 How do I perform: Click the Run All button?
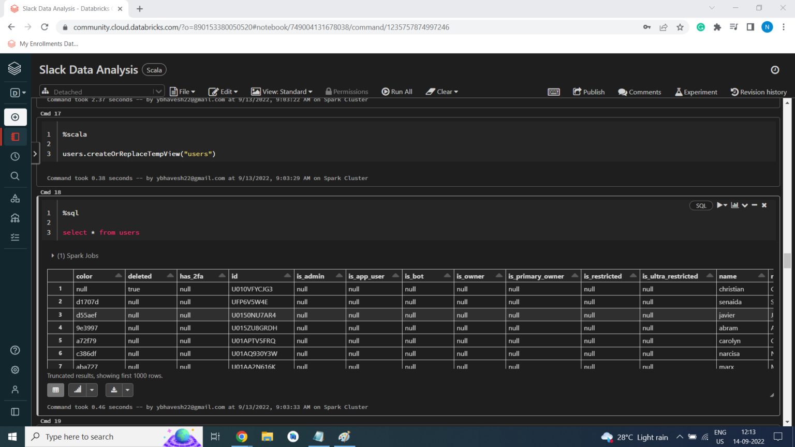397,92
